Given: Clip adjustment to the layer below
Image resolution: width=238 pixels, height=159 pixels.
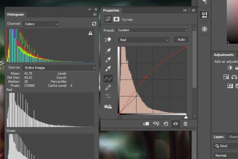Looking at the screenshot, I should (x=146, y=124).
